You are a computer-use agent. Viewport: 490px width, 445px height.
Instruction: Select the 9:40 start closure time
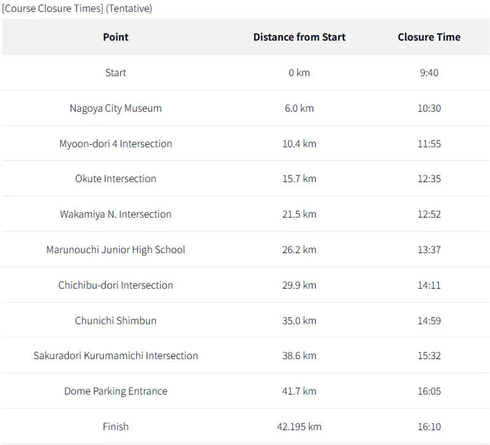pos(429,73)
